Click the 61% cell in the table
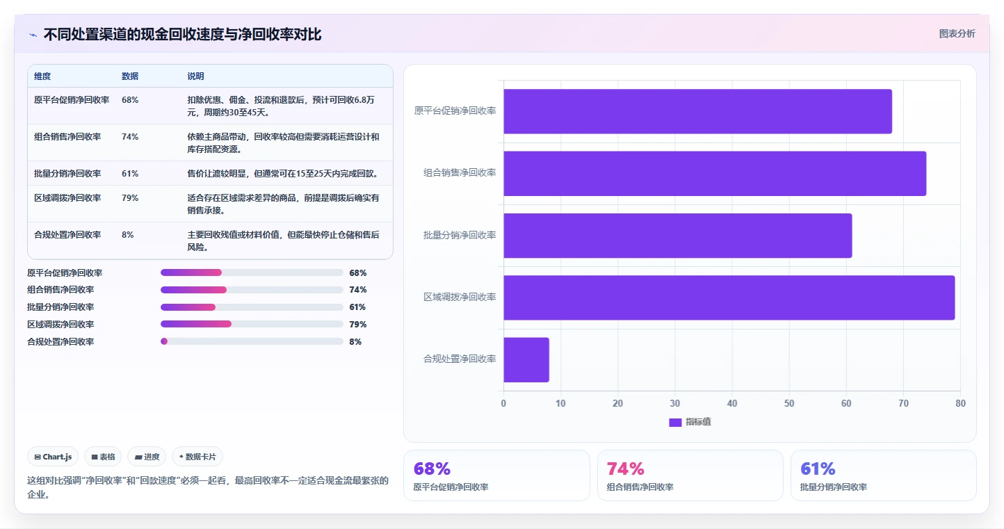This screenshot has height=529, width=1004. [x=130, y=174]
